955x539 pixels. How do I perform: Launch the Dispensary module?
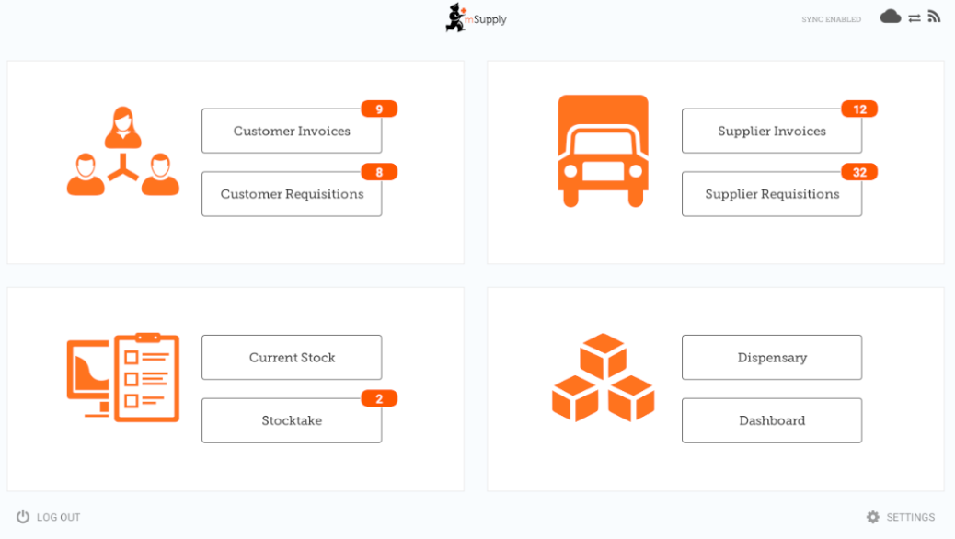pyautogui.click(x=771, y=358)
